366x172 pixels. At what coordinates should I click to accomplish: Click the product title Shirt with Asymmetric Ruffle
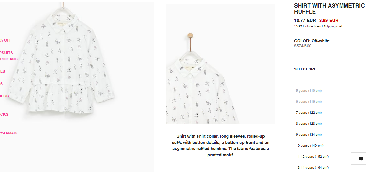click(329, 9)
